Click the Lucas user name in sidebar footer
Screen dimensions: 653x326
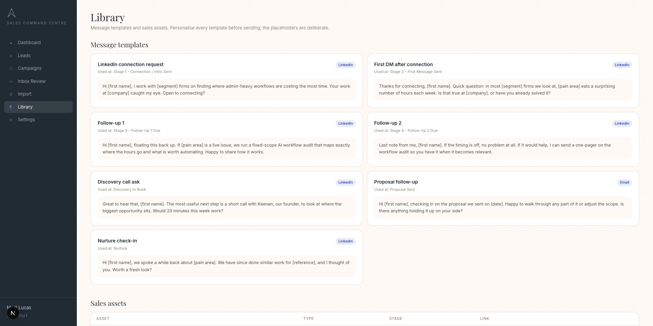[x=19, y=308]
